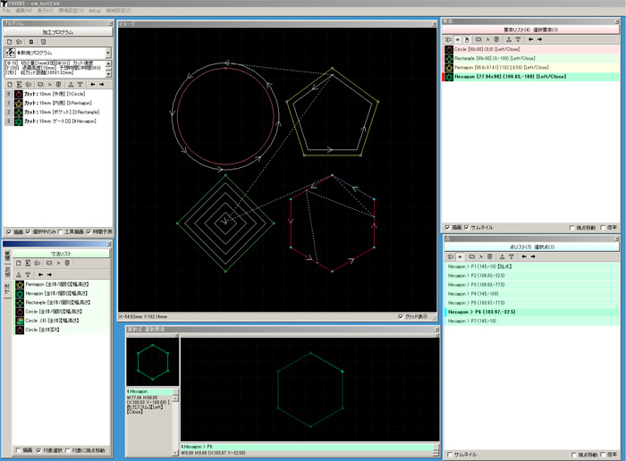Toggle グリッド表示 checkbox below image view
This screenshot has height=461, width=626.
[402, 316]
